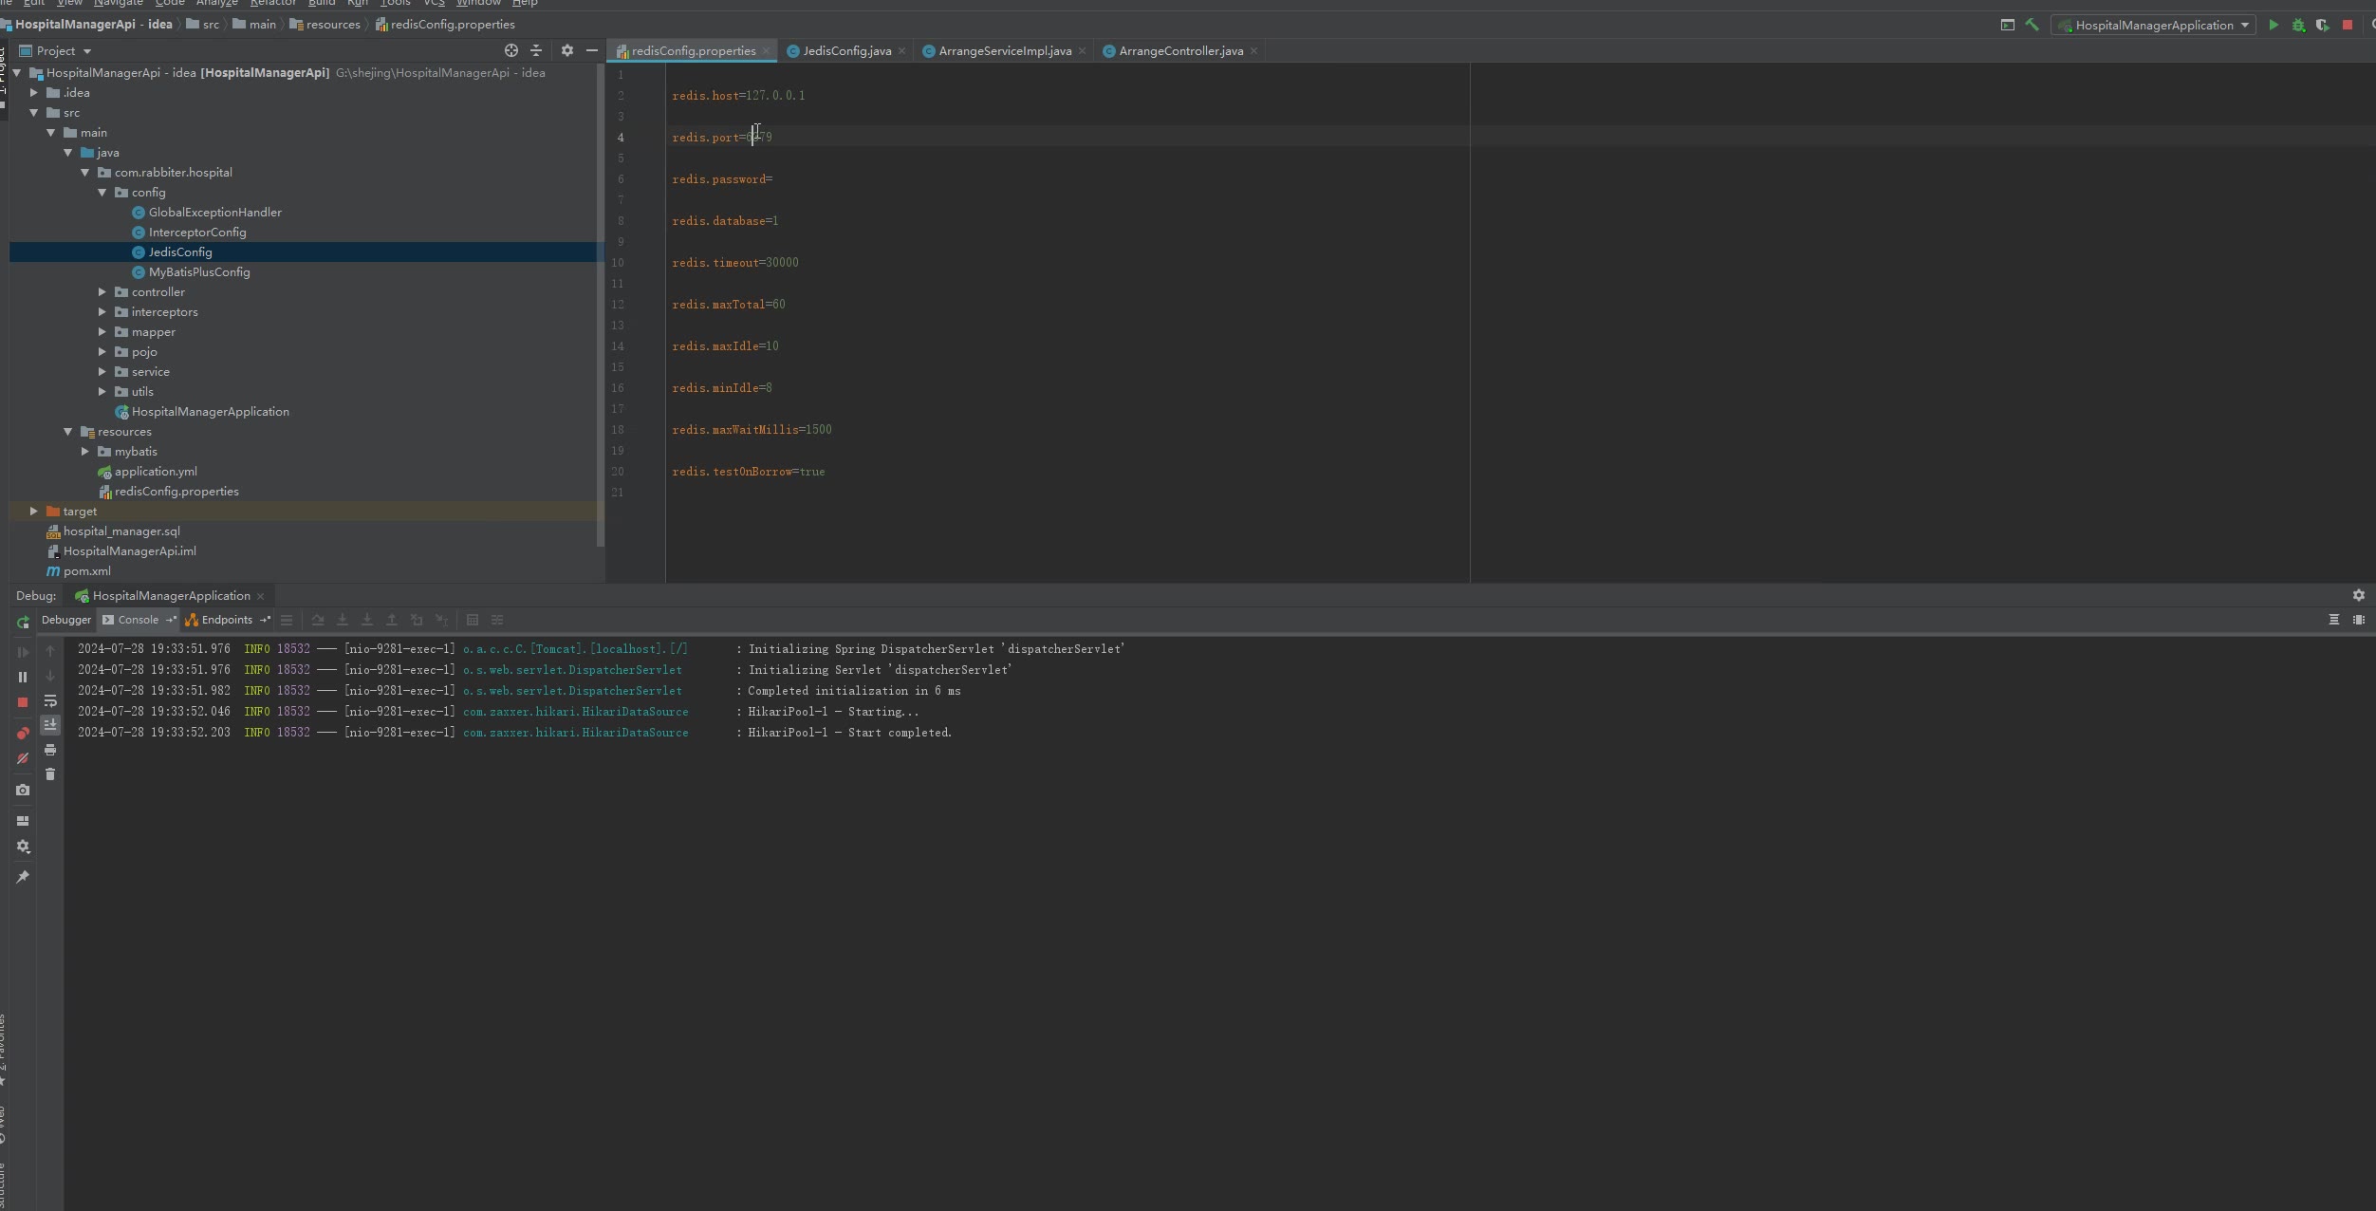This screenshot has height=1211, width=2376.
Task: Build the project with the hammer icon
Action: click(x=2032, y=26)
